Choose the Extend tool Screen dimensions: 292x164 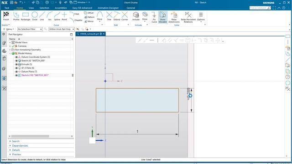click(x=117, y=16)
